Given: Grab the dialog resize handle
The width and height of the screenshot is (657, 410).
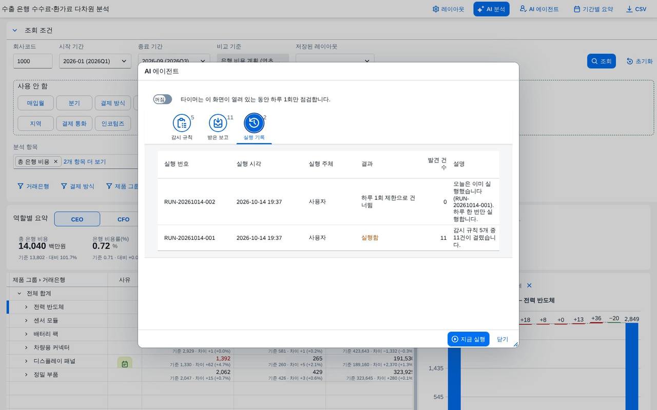Looking at the screenshot, I should pos(515,344).
